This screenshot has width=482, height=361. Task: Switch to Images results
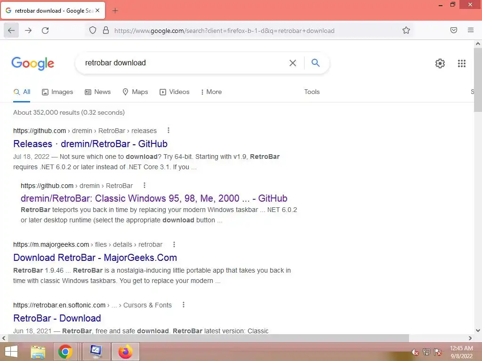pos(57,92)
